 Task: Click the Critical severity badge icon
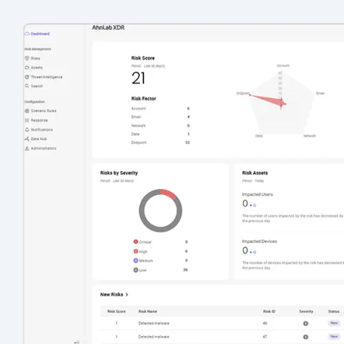click(135, 242)
